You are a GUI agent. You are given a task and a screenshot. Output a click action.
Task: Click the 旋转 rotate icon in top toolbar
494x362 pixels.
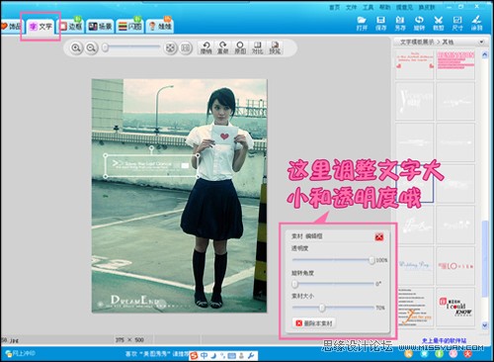point(419,24)
